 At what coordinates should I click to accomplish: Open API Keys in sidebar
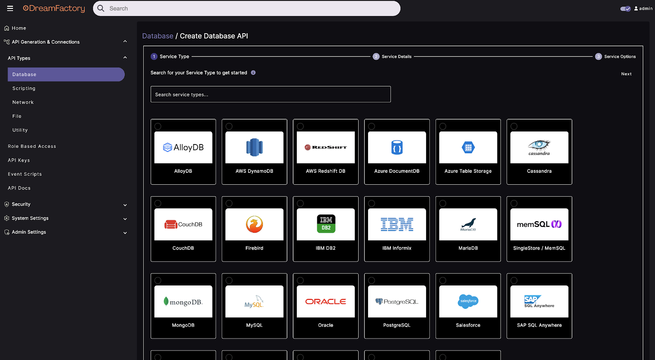tap(19, 160)
